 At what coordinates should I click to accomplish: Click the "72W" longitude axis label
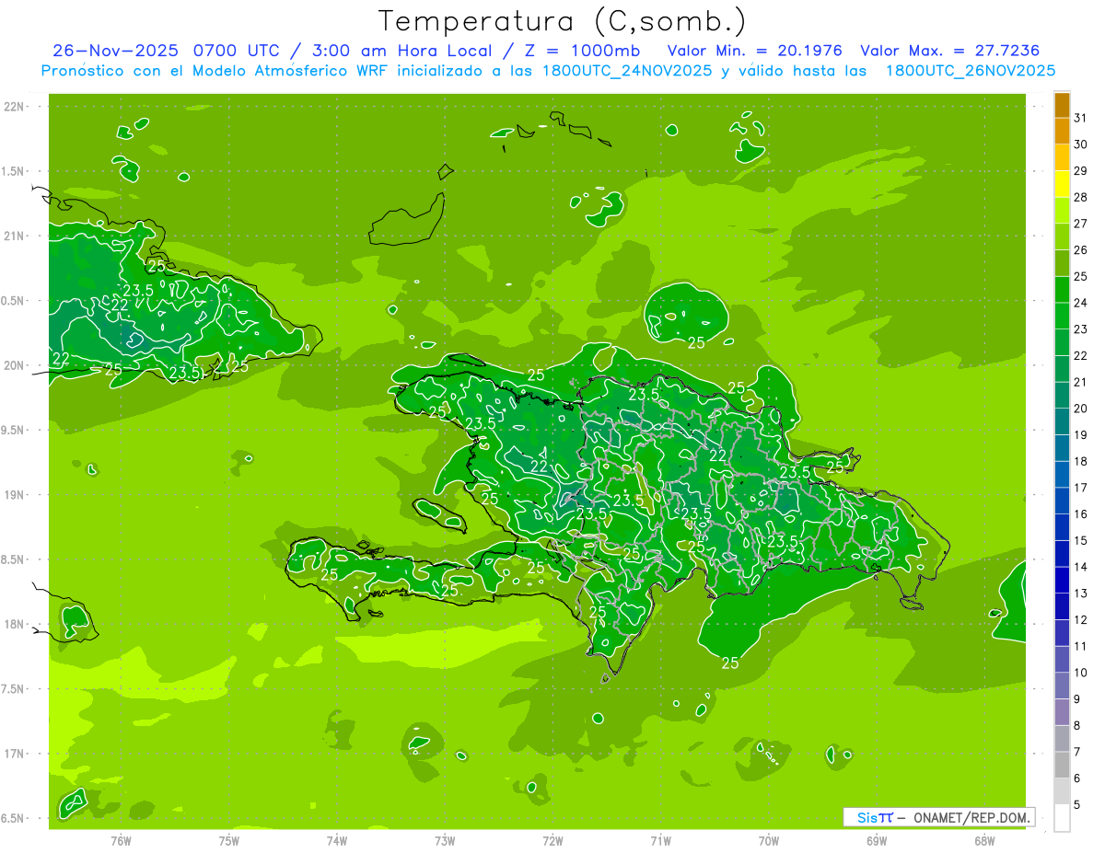point(552,840)
